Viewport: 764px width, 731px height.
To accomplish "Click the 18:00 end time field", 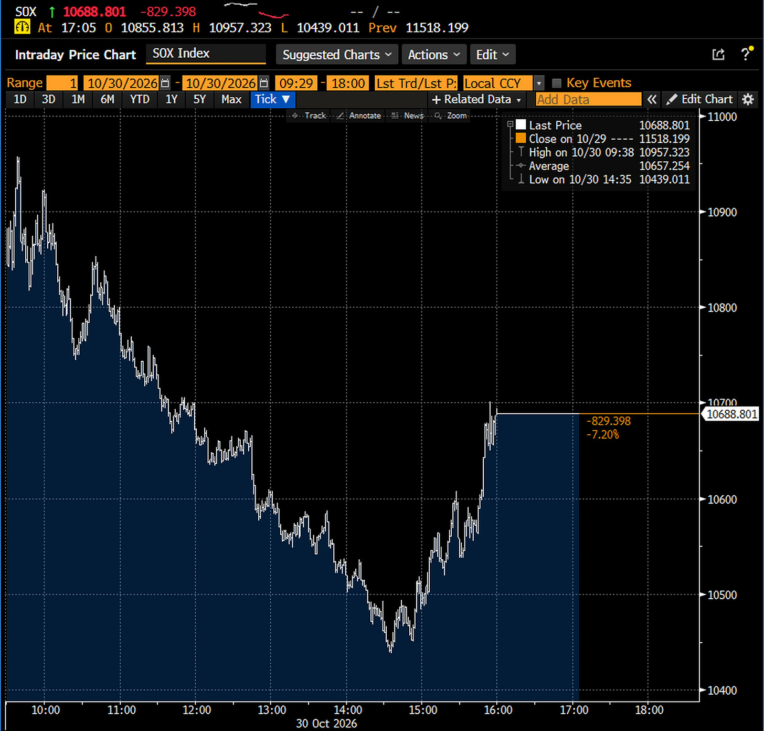I will 348,83.
